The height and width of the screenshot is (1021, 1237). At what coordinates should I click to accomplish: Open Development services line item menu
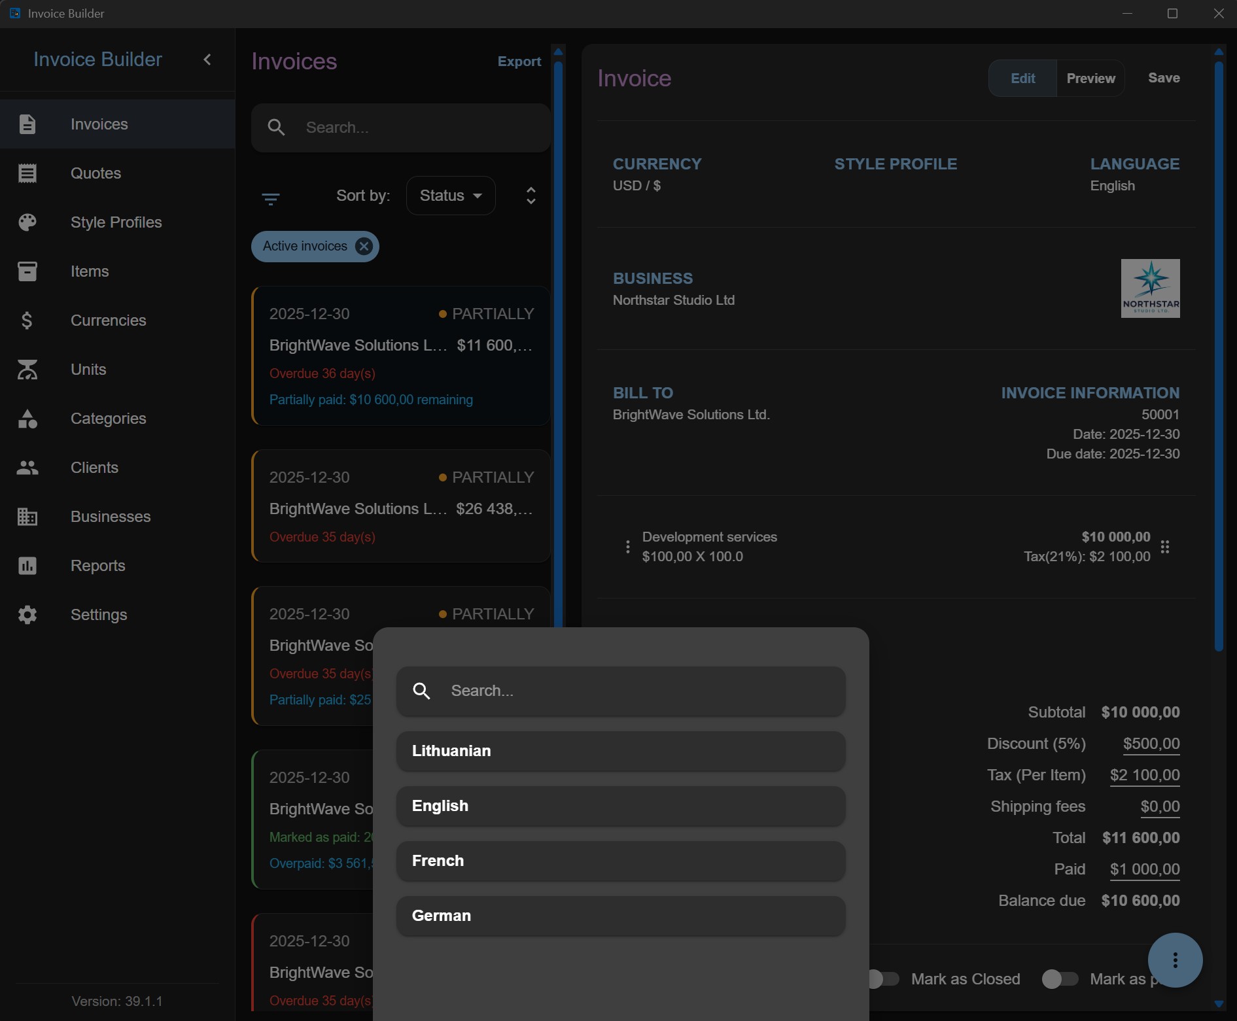[x=627, y=547]
